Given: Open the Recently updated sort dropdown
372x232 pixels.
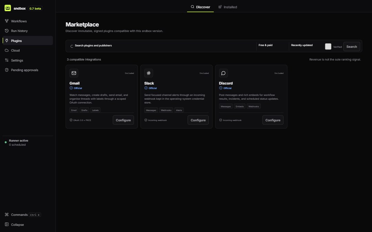Looking at the screenshot, I should 306,45.
